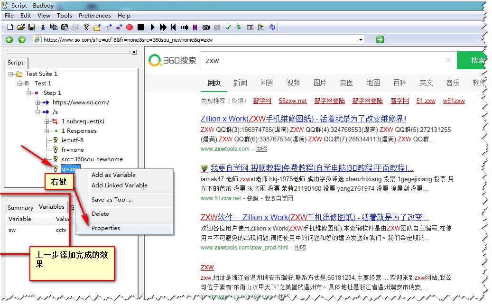Play single request with dotted arrow icon
Image resolution: width=492 pixels, height=305 pixels.
(x=185, y=28)
